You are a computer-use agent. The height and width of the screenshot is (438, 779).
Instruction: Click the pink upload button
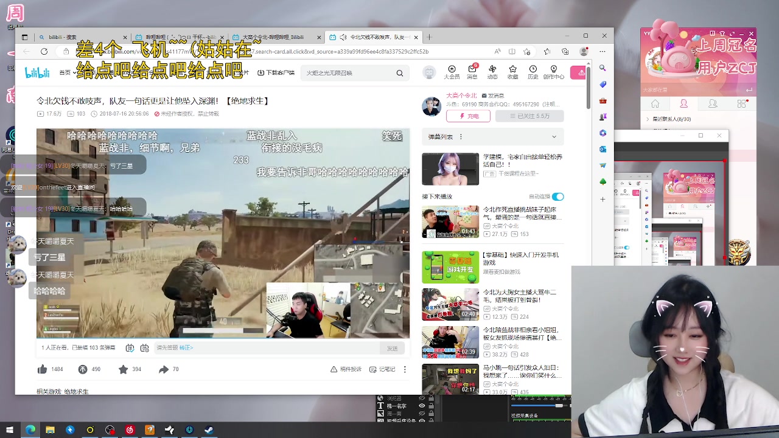coord(579,72)
